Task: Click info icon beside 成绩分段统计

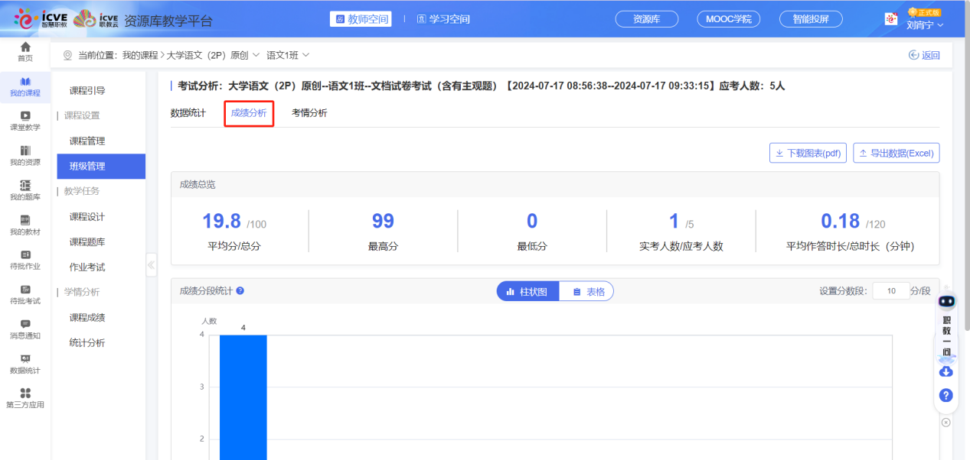Action: click(240, 291)
